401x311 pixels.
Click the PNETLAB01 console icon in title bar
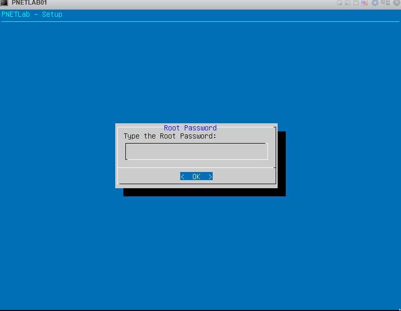(4, 3)
